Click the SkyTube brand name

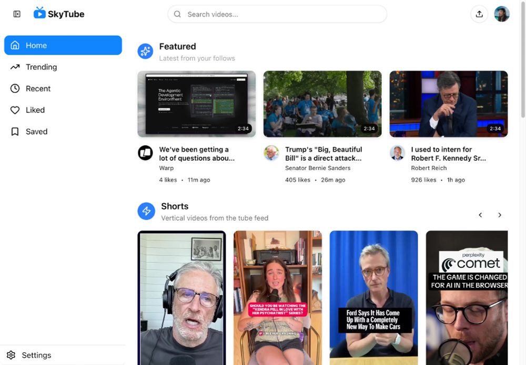coord(66,14)
